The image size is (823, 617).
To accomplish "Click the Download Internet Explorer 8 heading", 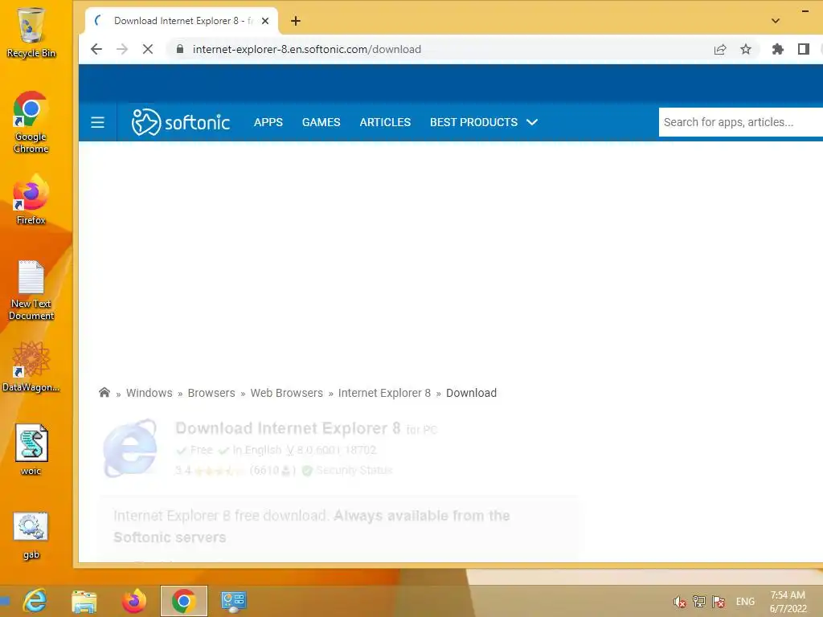I will 289,429.
